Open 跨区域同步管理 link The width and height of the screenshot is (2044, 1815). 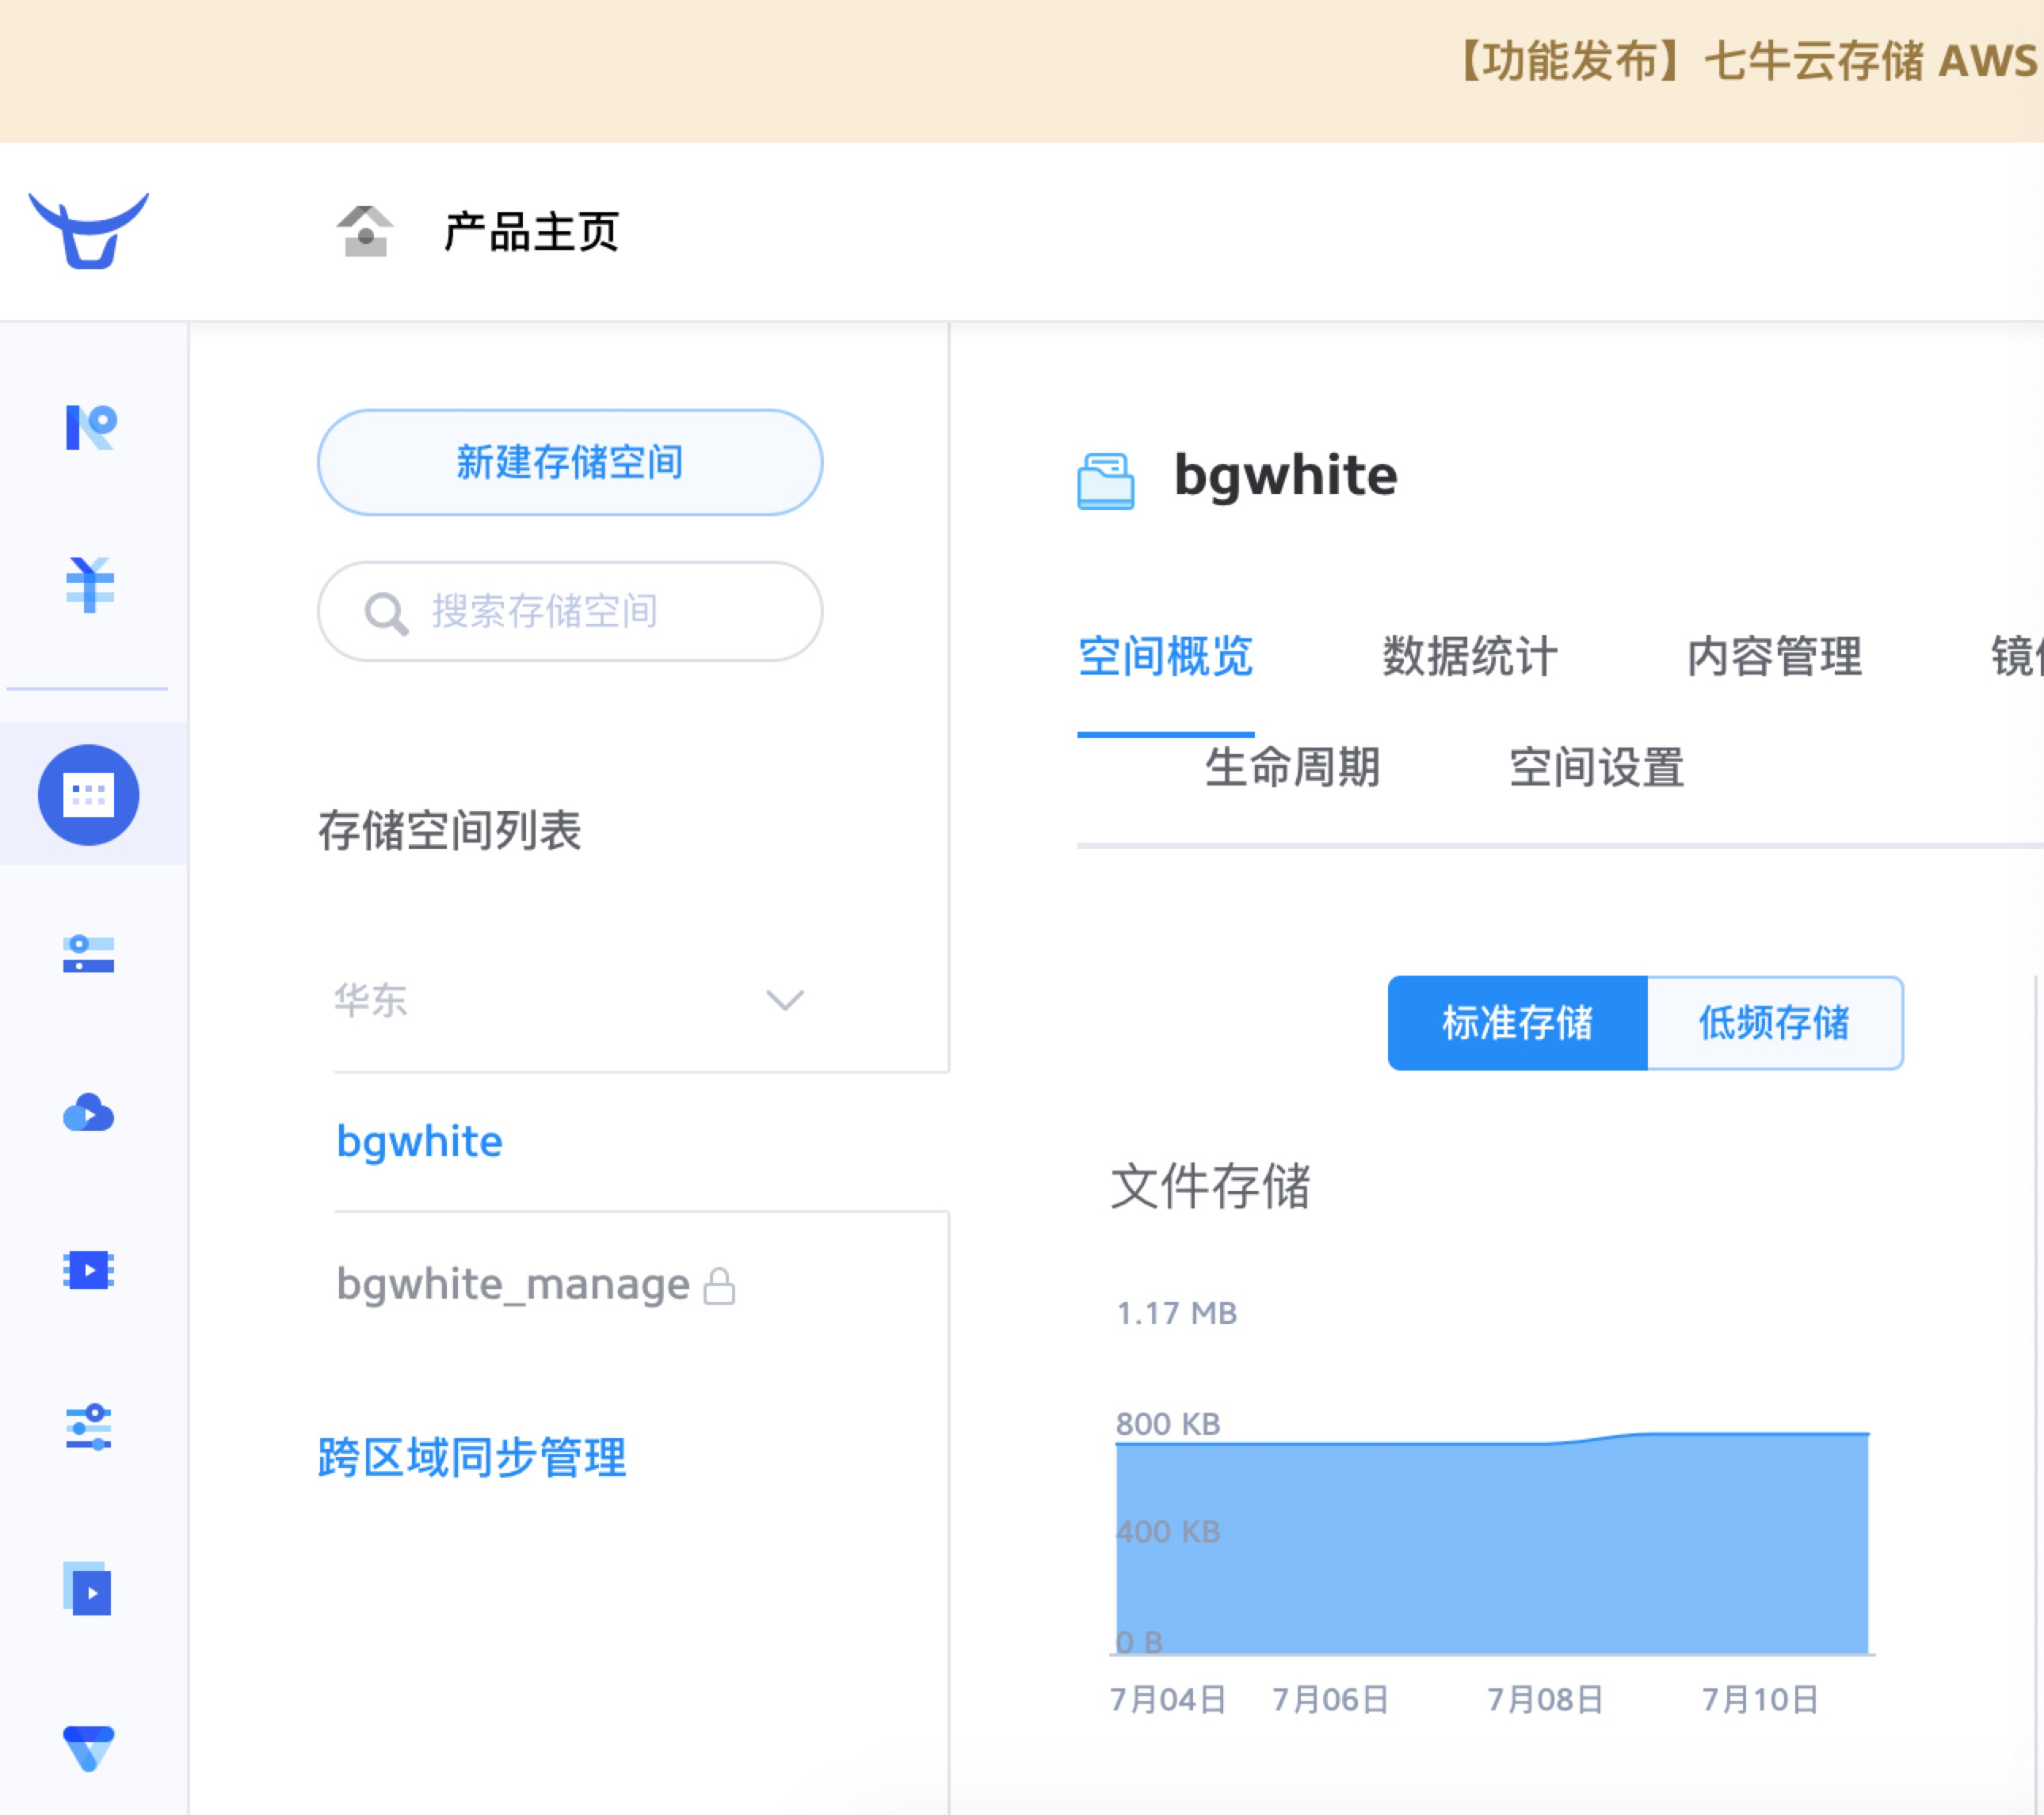472,1457
